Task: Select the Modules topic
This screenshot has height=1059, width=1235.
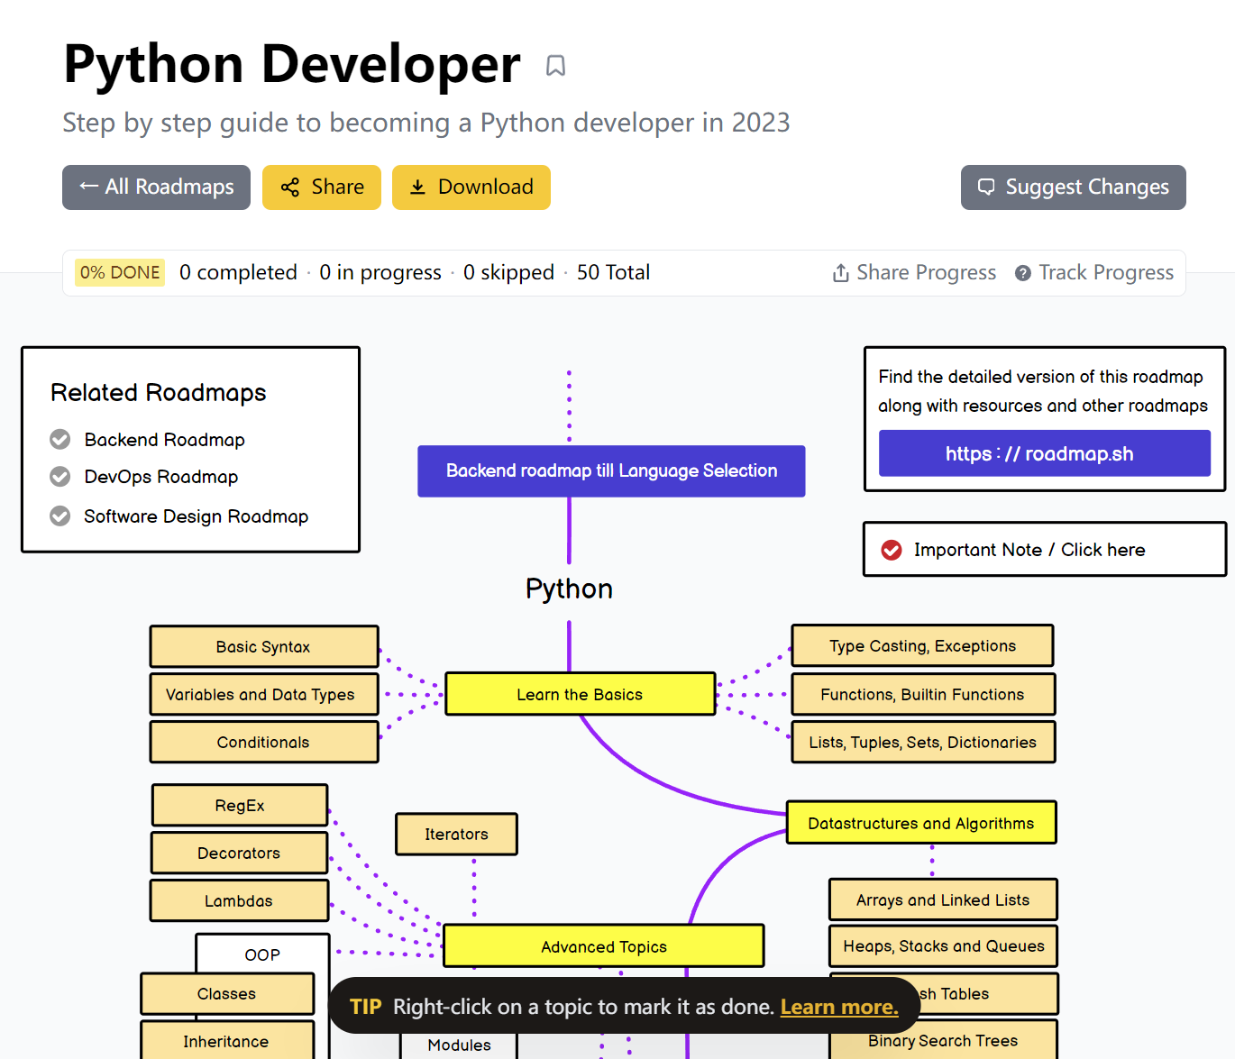Action: (459, 1045)
